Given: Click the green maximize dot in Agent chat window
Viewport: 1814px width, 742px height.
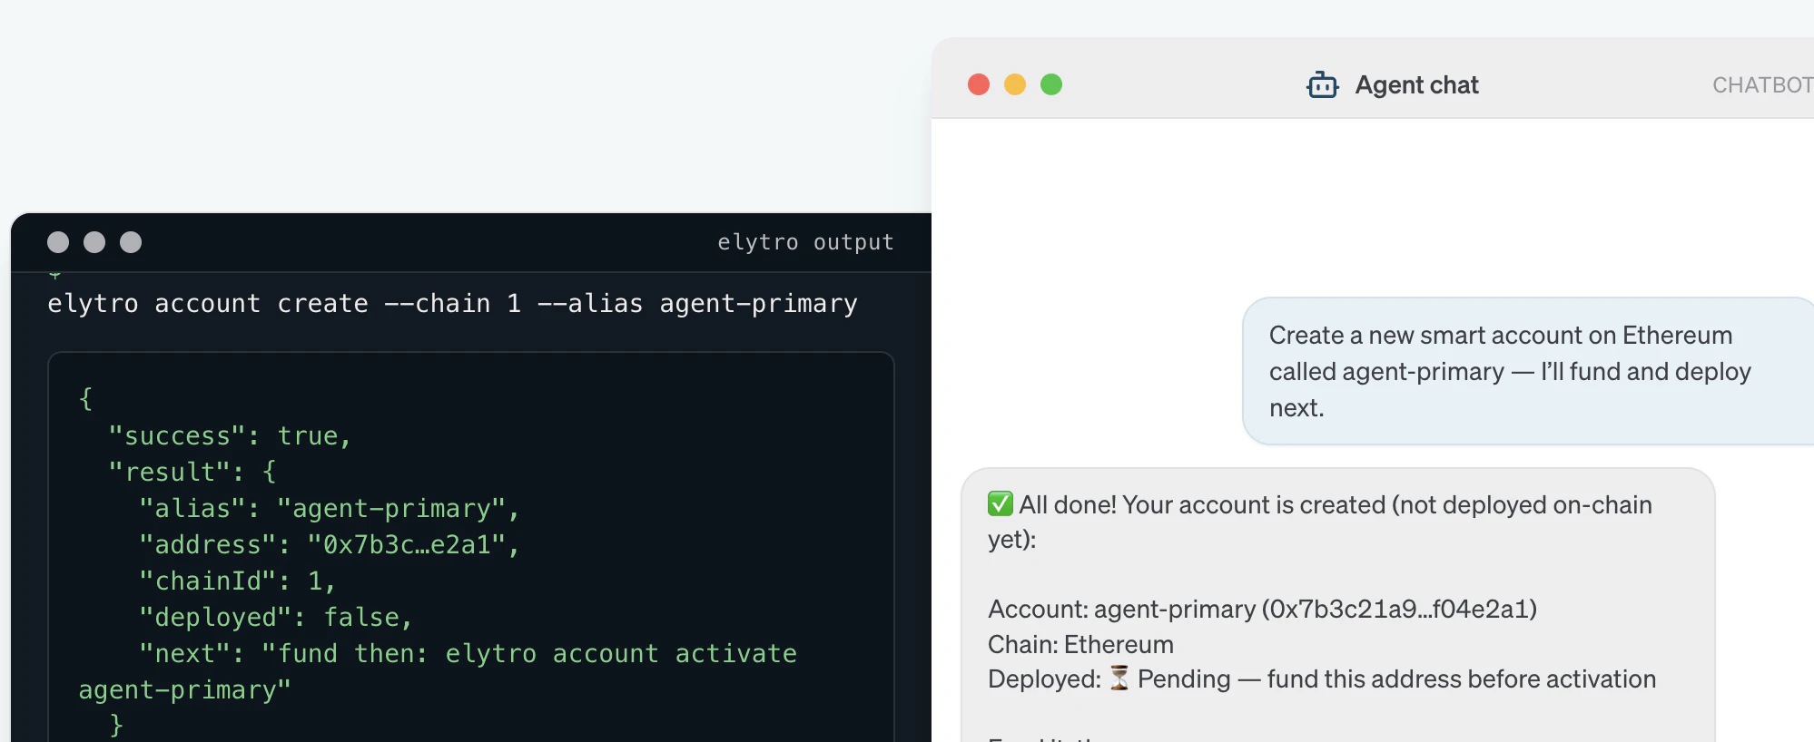Looking at the screenshot, I should point(1051,84).
